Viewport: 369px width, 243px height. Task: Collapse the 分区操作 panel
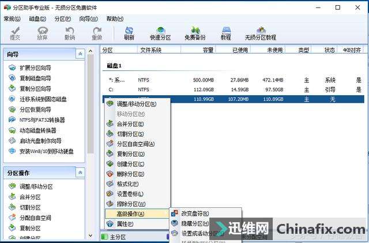tap(80, 173)
